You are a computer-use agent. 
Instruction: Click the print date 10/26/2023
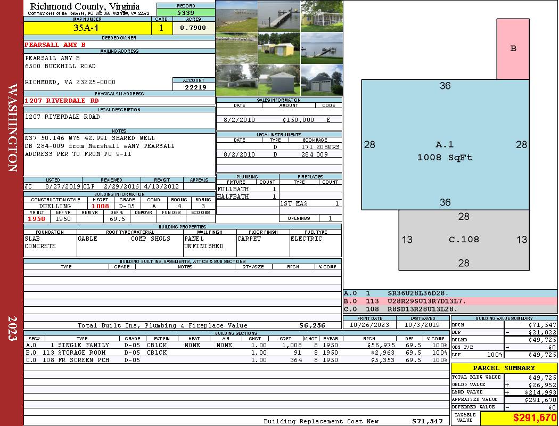[369, 325]
